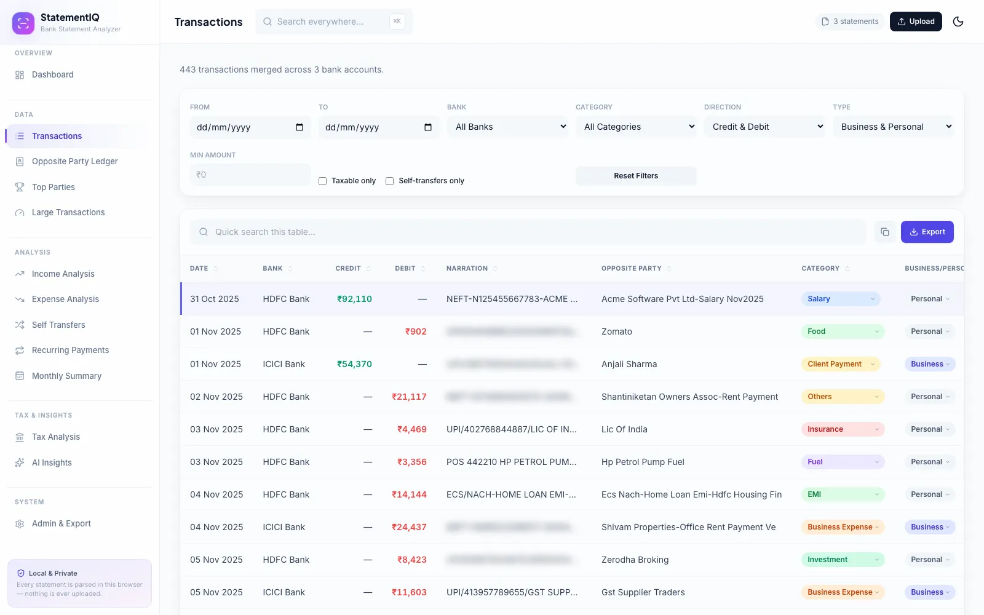This screenshot has height=615, width=984.
Task: Open calendar picker in the From date field
Action: pos(300,127)
